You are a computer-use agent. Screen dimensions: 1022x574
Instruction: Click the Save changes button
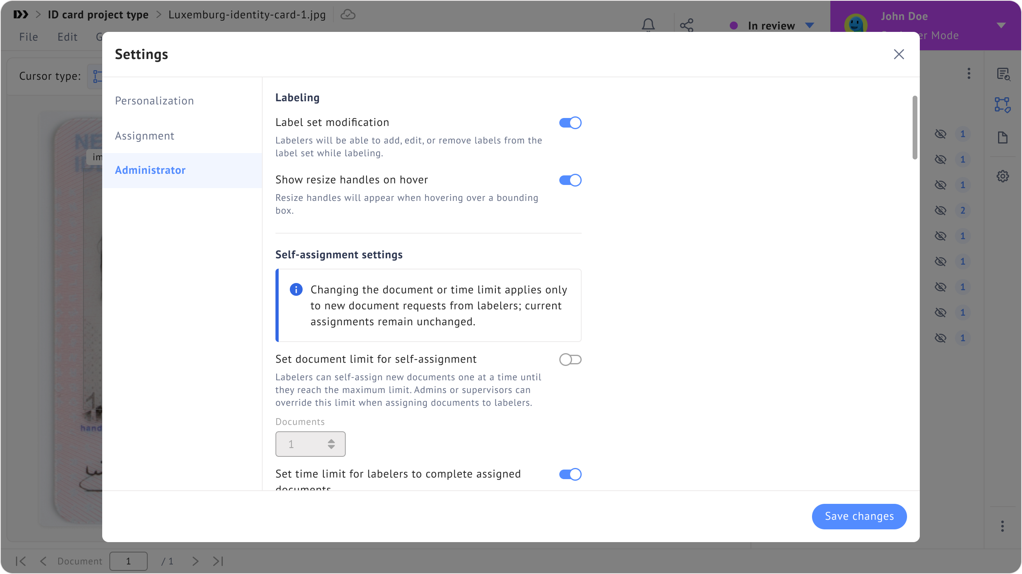coord(859,516)
